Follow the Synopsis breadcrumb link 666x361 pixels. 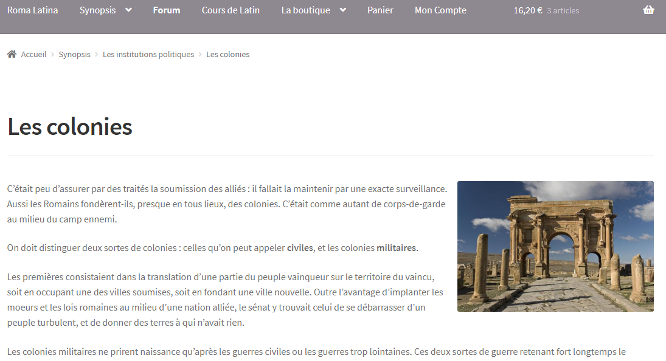point(74,55)
